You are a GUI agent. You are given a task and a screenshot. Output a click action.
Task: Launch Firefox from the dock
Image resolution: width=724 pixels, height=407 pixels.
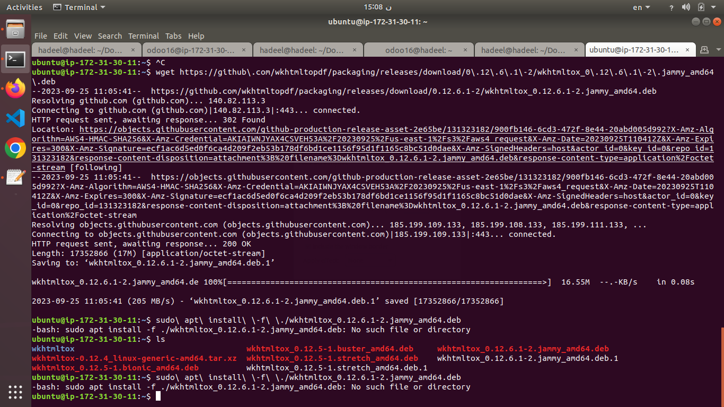click(15, 89)
